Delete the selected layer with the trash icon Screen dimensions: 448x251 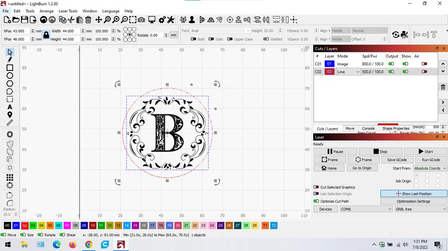click(x=443, y=87)
